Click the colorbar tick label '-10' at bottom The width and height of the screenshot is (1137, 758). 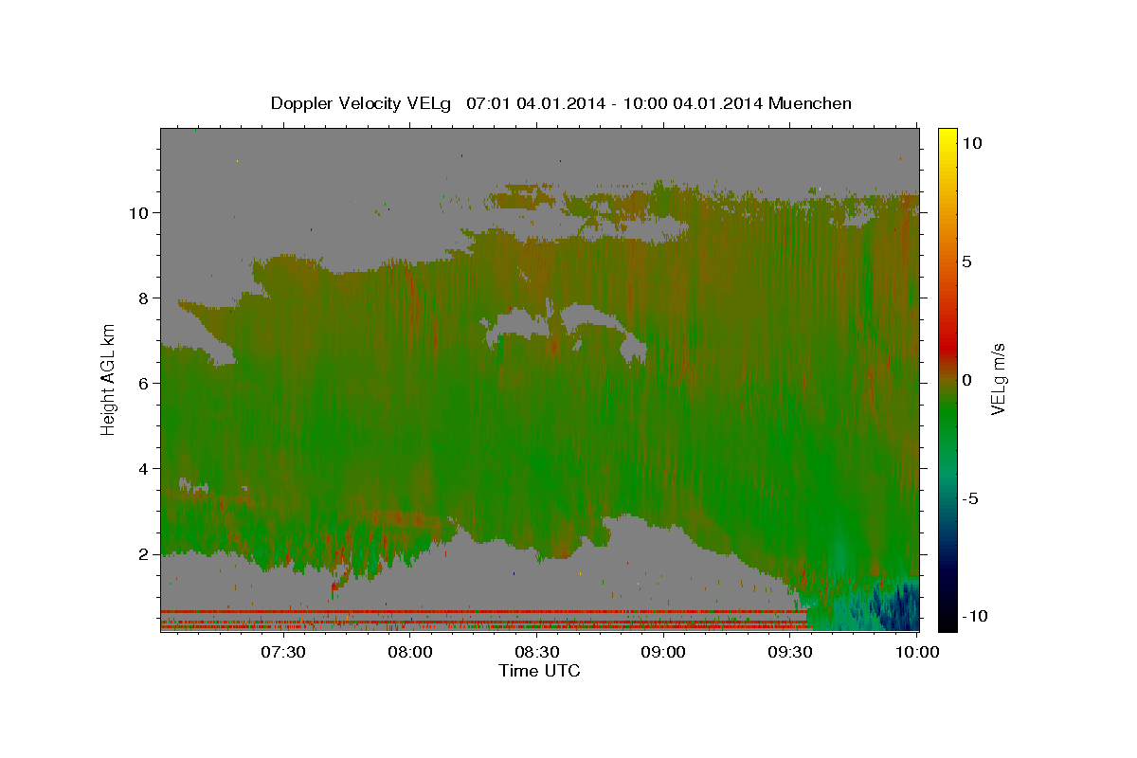[973, 616]
